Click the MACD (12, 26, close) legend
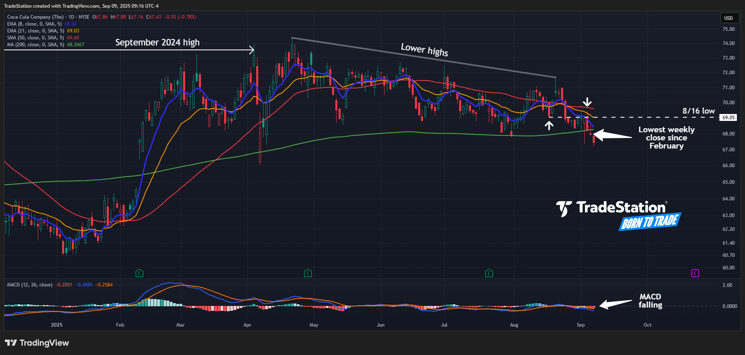Viewport: 745px width, 355px height. click(x=30, y=285)
